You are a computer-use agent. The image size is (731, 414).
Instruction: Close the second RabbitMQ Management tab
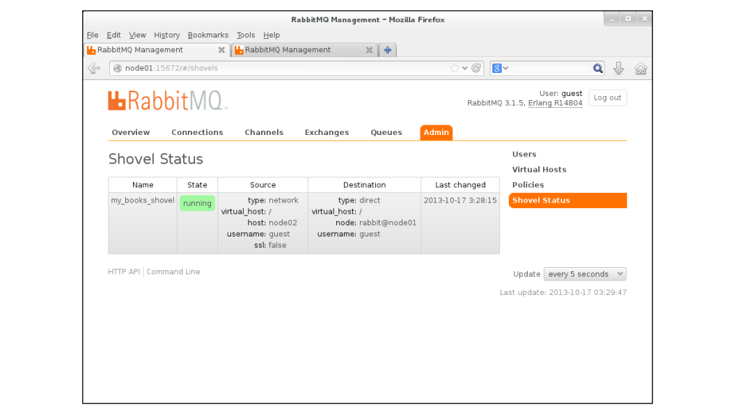[369, 50]
